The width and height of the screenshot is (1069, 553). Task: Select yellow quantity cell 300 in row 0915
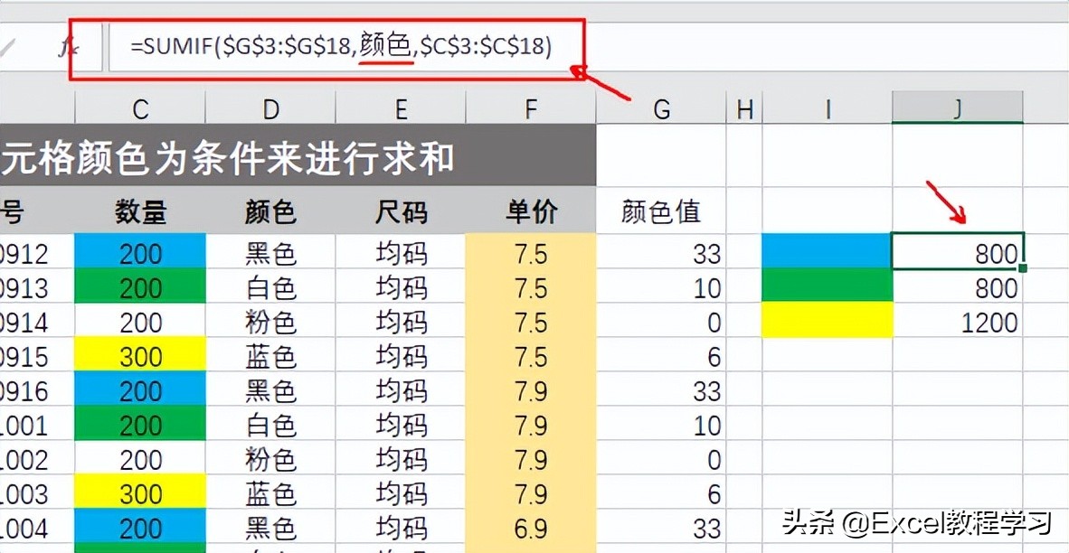140,356
